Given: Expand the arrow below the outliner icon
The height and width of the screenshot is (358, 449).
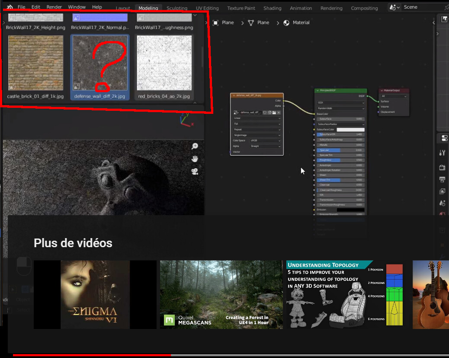Looking at the screenshot, I should (x=438, y=34).
